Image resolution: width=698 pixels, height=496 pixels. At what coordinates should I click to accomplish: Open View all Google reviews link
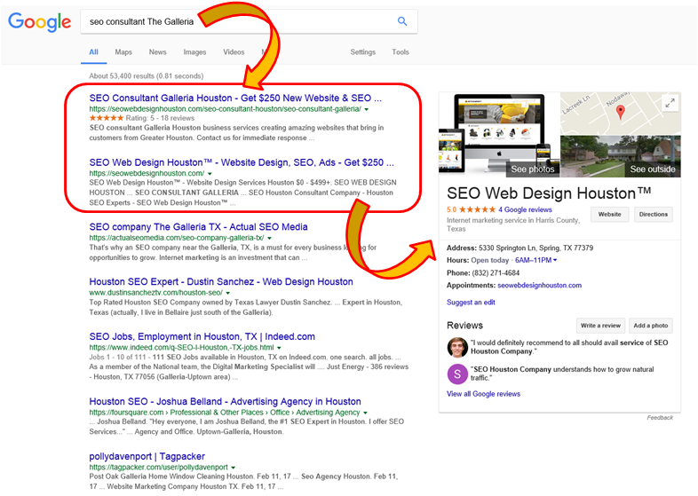click(483, 394)
